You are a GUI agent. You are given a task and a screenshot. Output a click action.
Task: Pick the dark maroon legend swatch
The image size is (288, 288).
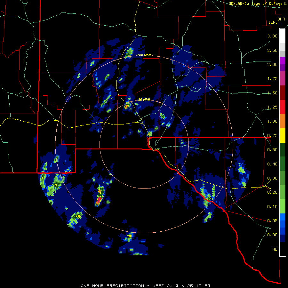pyautogui.click(x=283, y=93)
